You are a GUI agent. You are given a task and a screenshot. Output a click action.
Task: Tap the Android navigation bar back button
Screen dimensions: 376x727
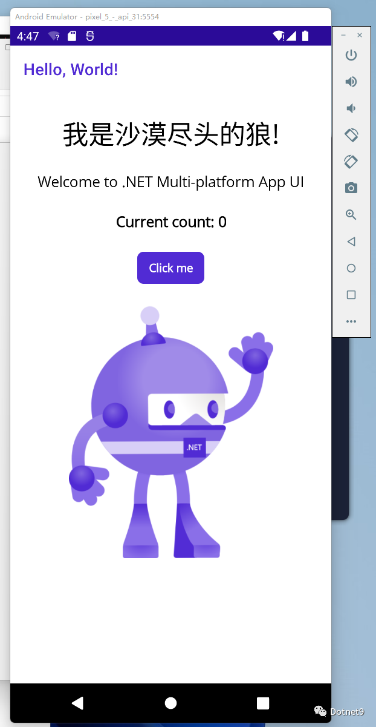point(77,703)
